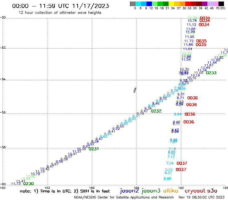This screenshot has height=200, width=228.
Task: Click the wave height value 11.67
Action: point(209,65)
